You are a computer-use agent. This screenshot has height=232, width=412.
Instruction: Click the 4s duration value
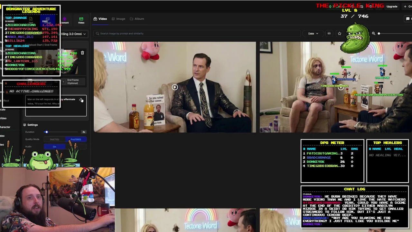coord(84,132)
